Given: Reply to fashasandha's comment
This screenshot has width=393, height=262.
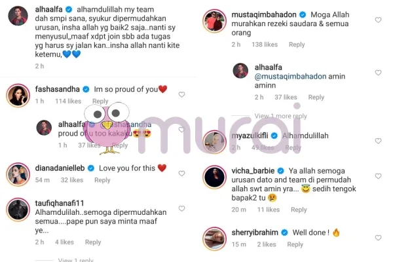Looking at the screenshot, I should (100, 101).
